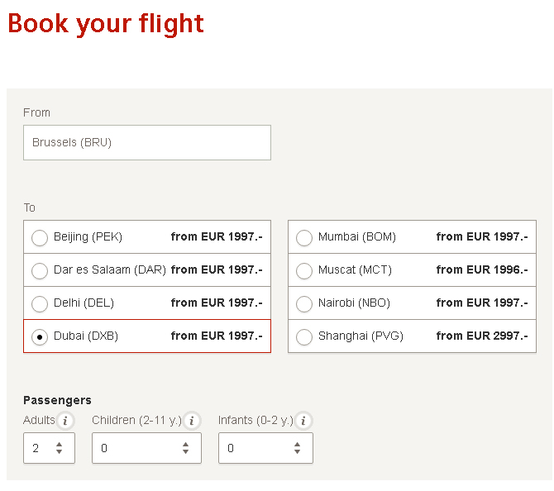Select Shanghai (PVG) destination option
Screen dimensions: 554x491
304,336
